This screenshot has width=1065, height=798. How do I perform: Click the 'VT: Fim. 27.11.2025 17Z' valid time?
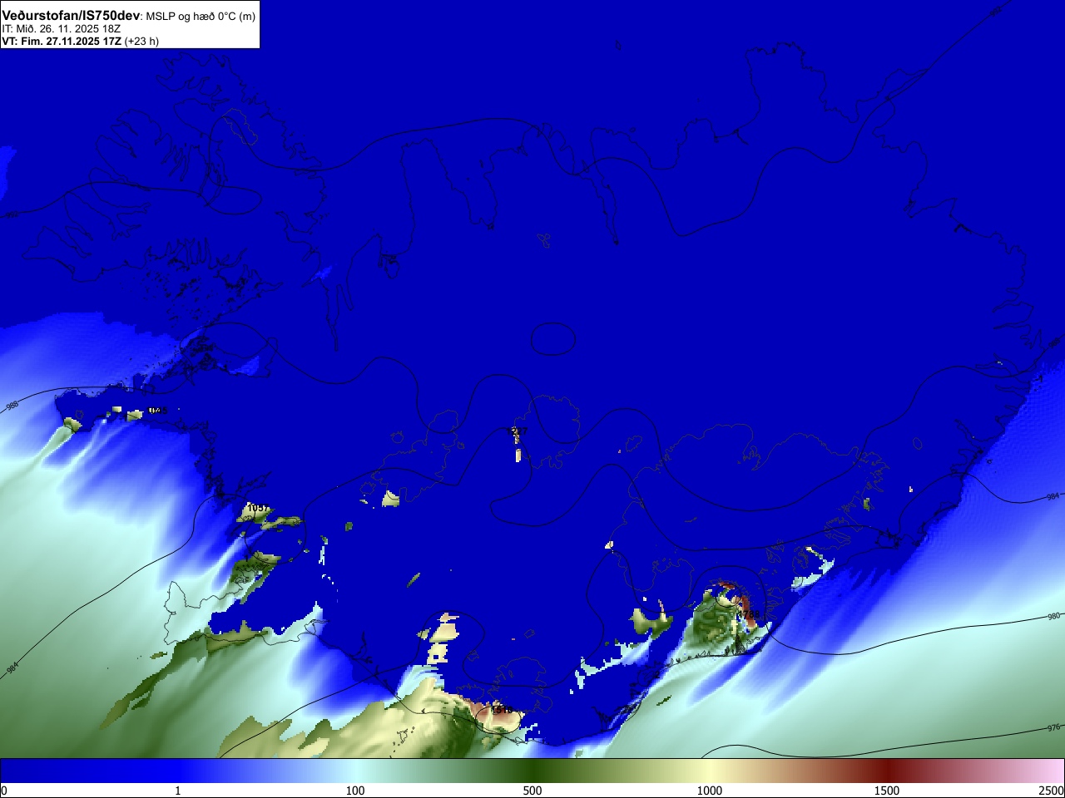pos(62,41)
